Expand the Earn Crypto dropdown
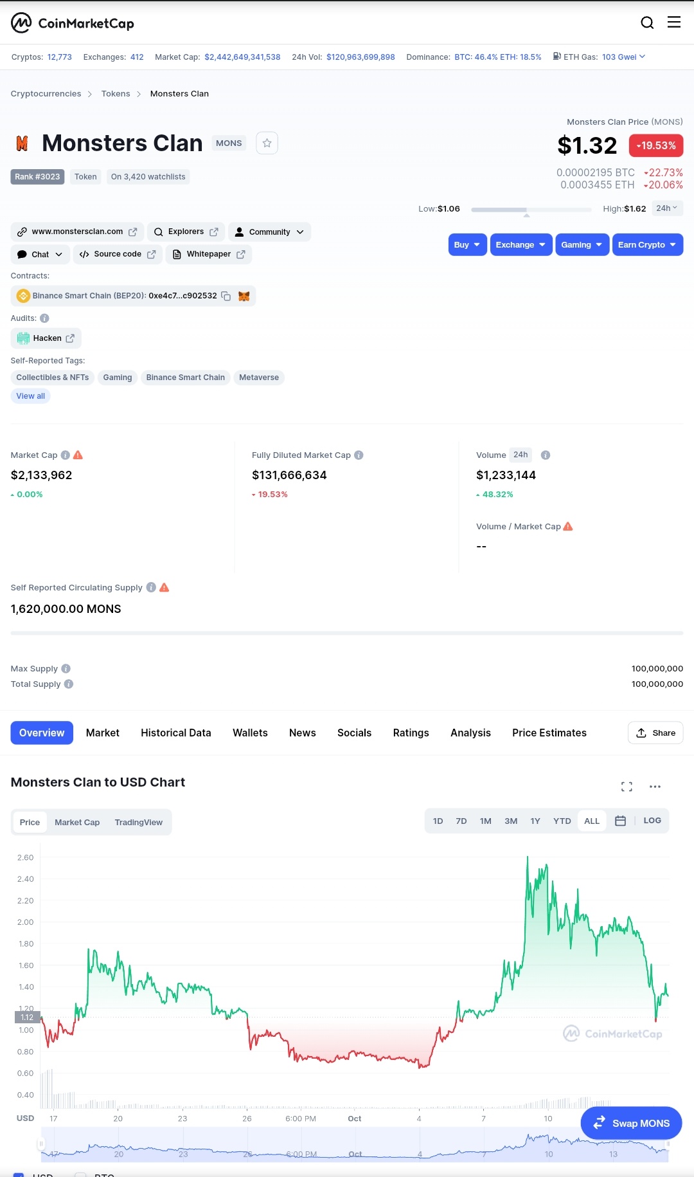The image size is (694, 1177). (x=648, y=244)
